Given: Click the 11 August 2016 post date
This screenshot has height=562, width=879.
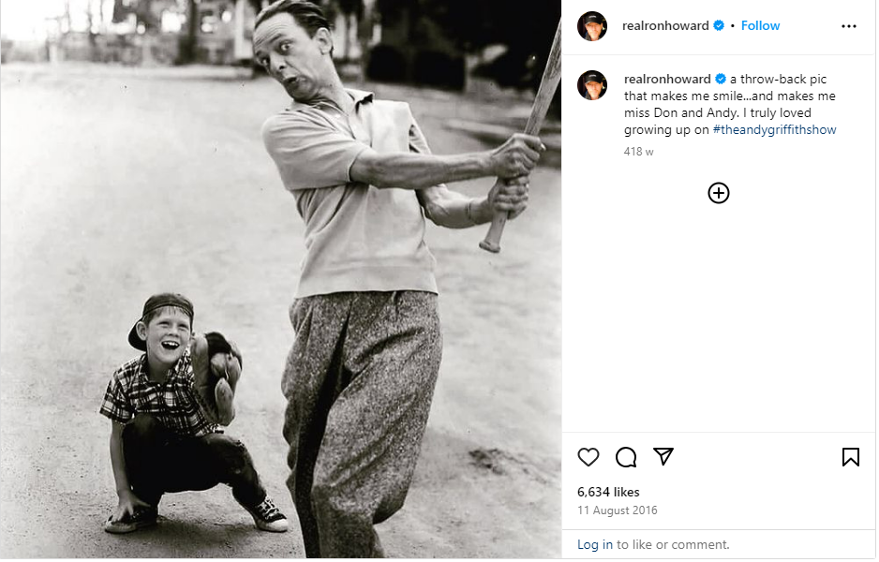Looking at the screenshot, I should tap(618, 510).
